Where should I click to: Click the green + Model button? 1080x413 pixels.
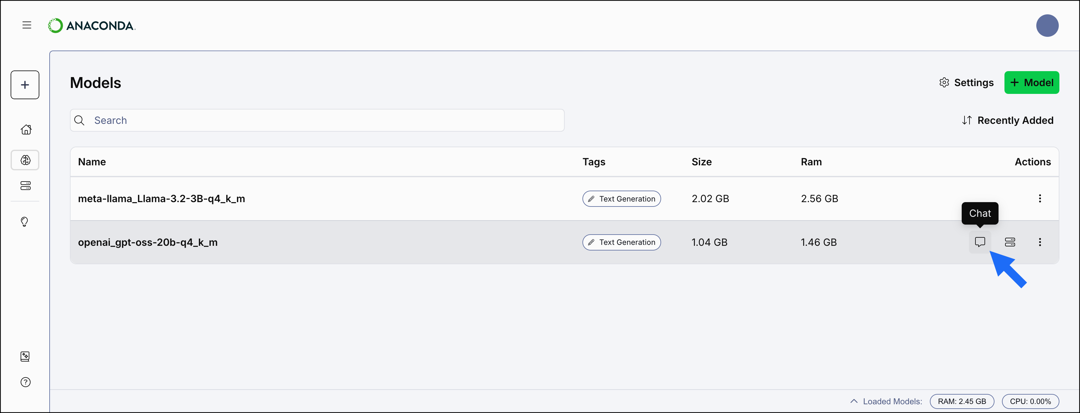(1031, 83)
